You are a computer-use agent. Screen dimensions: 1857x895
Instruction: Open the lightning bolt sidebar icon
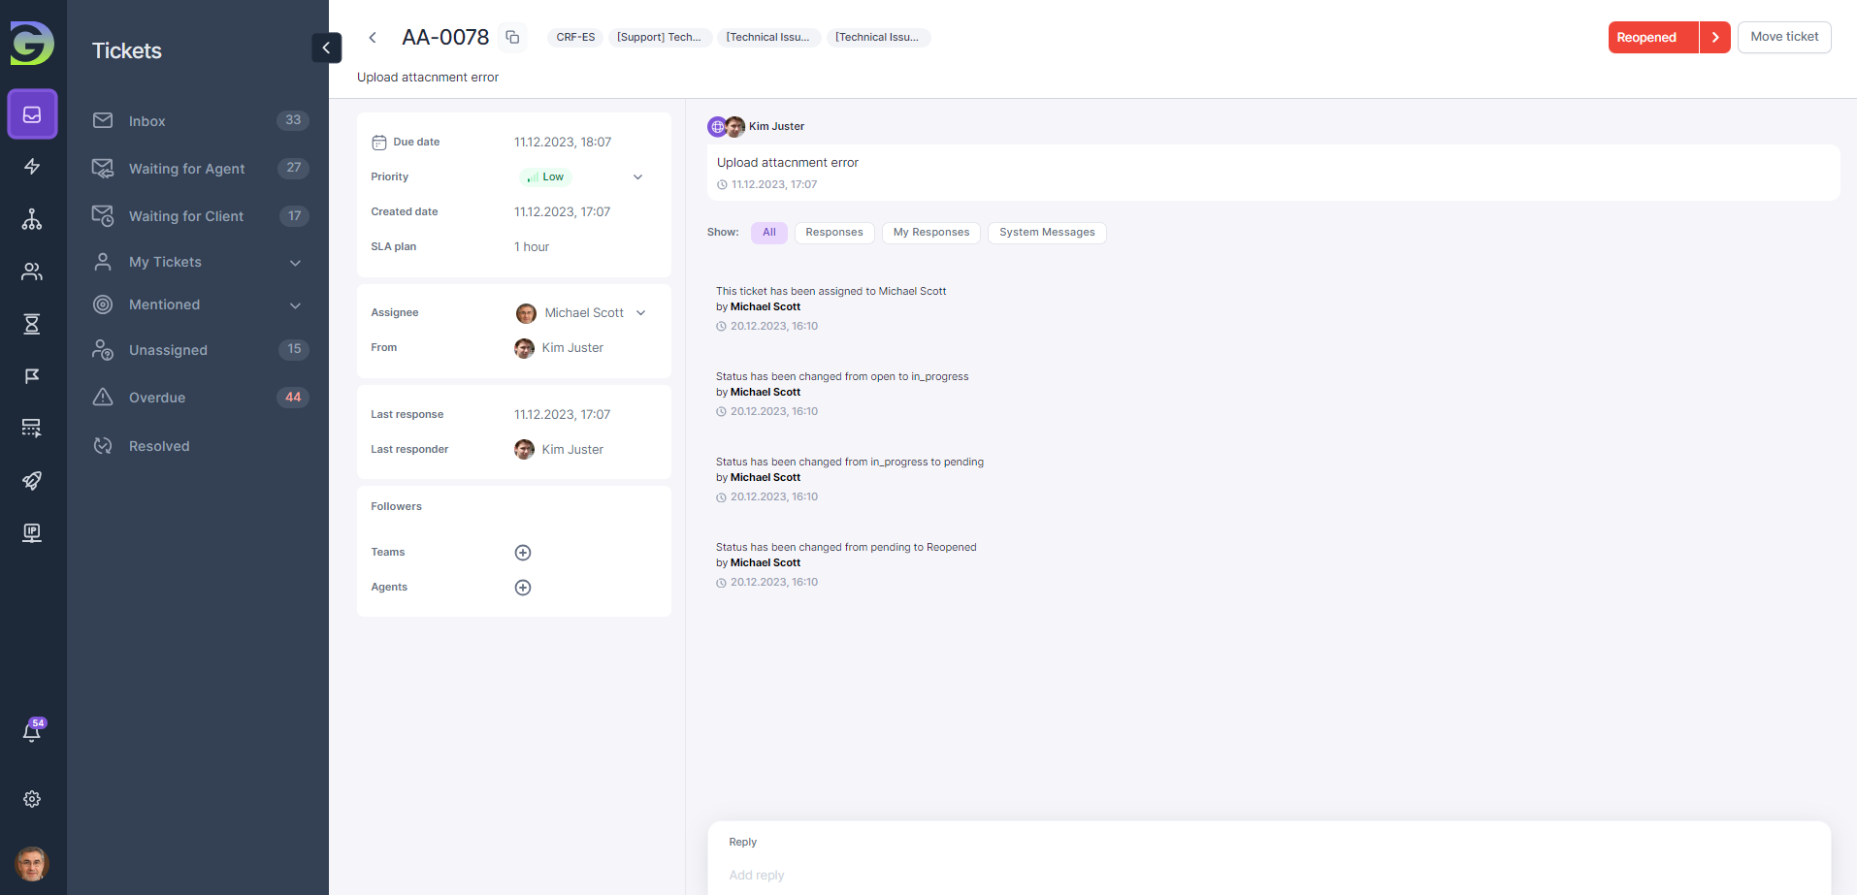click(32, 167)
